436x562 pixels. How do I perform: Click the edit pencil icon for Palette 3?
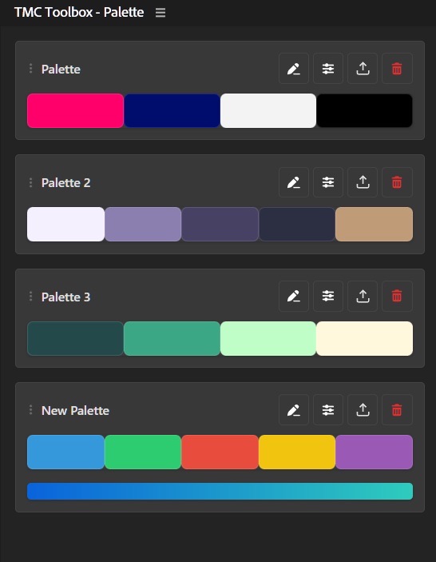click(294, 296)
